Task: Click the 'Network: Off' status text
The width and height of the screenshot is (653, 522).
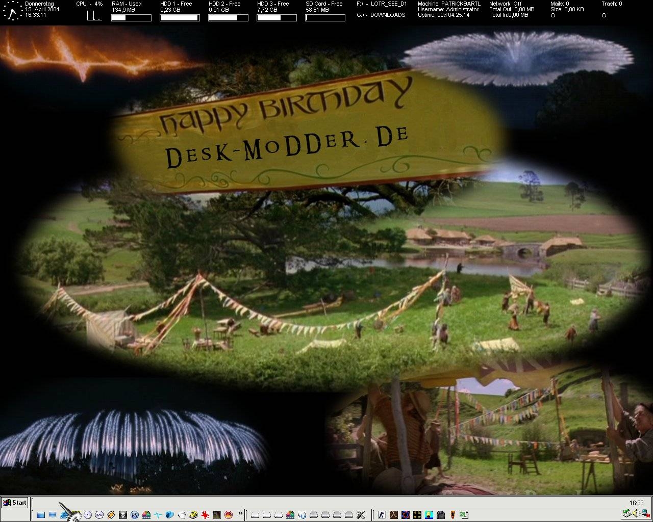Action: (x=505, y=4)
